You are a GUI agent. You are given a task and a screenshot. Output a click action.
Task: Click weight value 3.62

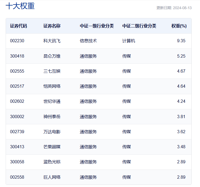(181, 132)
